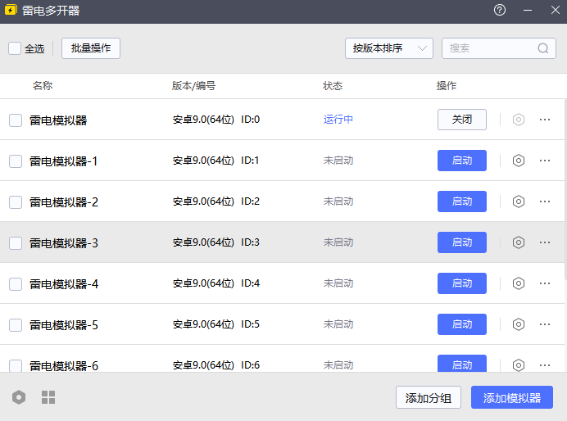Start 雷电模拟器-2 with 启动 button
This screenshot has width=567, height=421.
(x=462, y=201)
